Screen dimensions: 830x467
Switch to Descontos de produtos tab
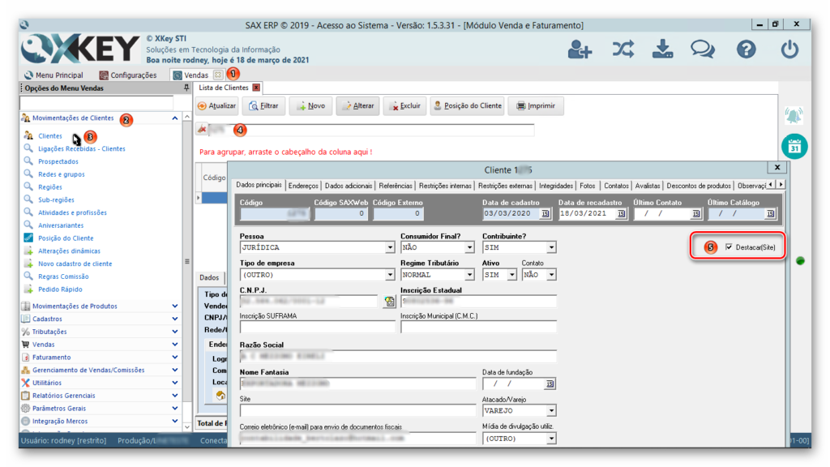[699, 186]
